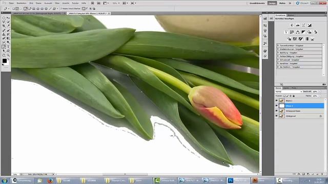Expand Tonwertkorrektur presets

click(278, 45)
